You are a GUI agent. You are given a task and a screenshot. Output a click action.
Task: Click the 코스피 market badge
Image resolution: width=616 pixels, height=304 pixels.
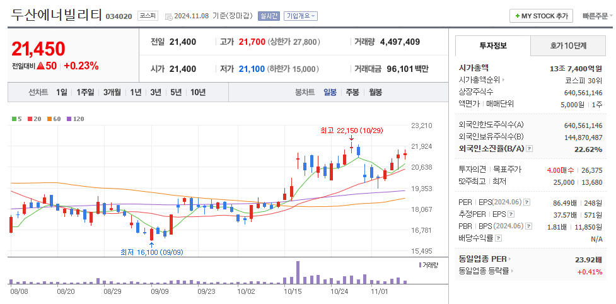click(x=148, y=16)
